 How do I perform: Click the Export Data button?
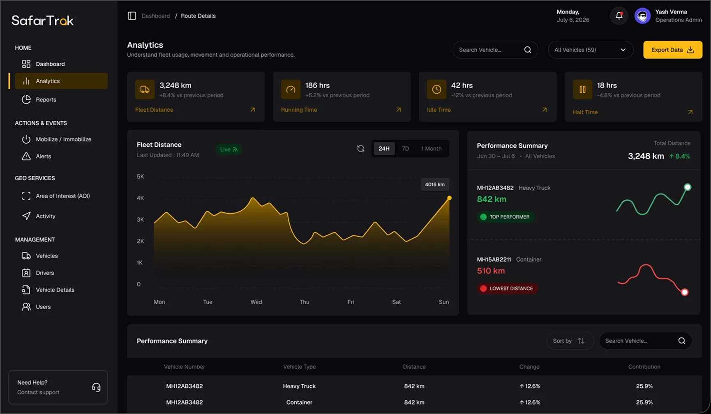click(x=672, y=50)
